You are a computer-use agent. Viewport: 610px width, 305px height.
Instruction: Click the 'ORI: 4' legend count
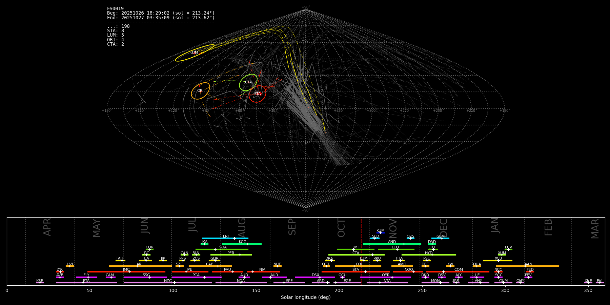click(x=116, y=40)
